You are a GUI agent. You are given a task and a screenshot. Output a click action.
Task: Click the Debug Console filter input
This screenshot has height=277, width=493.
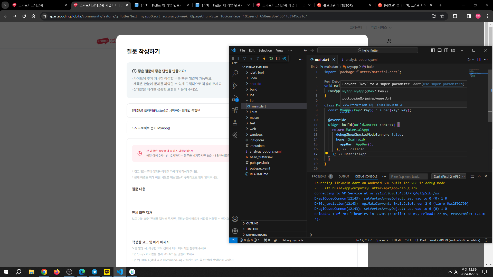(409, 176)
